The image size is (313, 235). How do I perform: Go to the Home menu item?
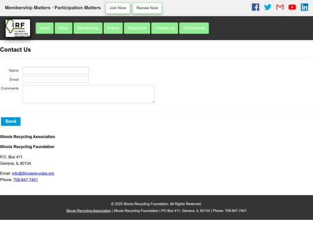coord(45,28)
